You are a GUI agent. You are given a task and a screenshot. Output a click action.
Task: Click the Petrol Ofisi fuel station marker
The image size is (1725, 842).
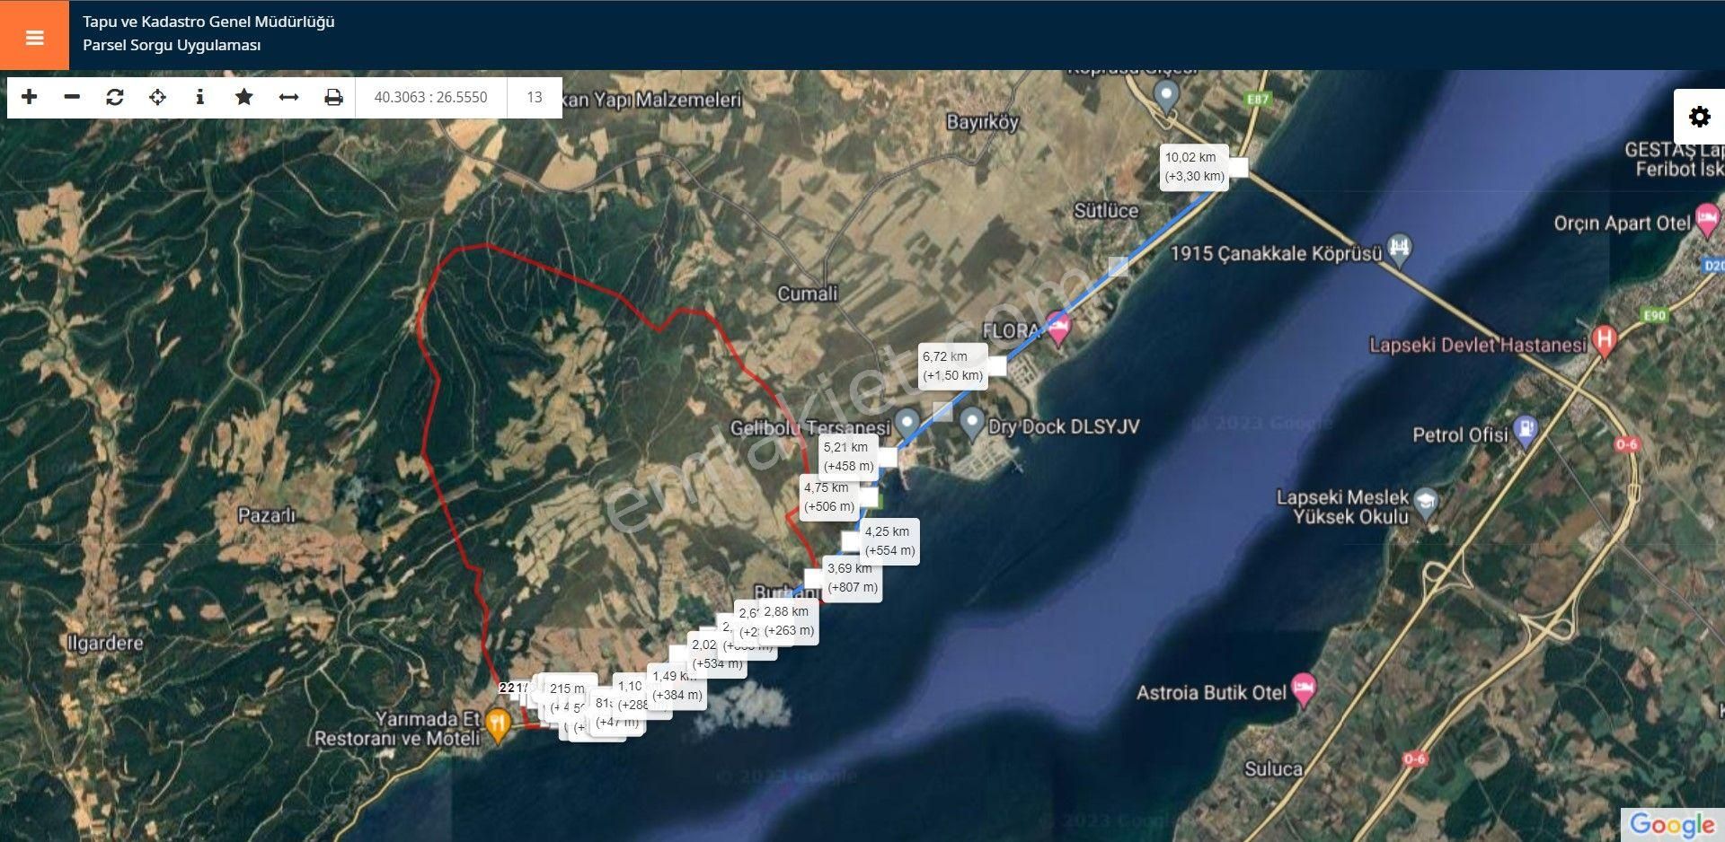tap(1525, 432)
